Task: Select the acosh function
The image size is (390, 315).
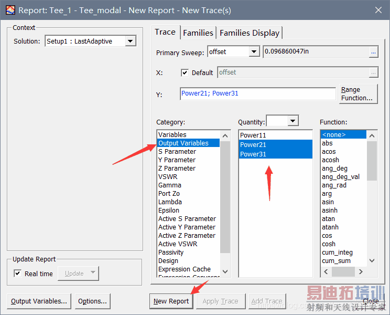Action: 343,160
